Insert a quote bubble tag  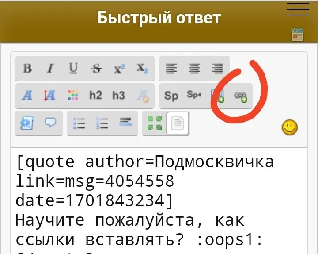pos(50,123)
